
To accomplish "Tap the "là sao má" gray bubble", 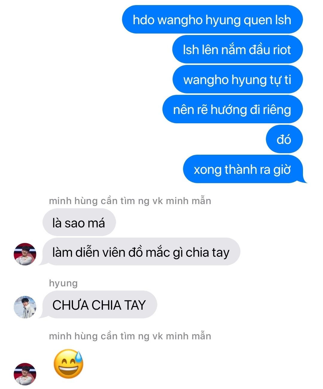I will click(x=79, y=222).
